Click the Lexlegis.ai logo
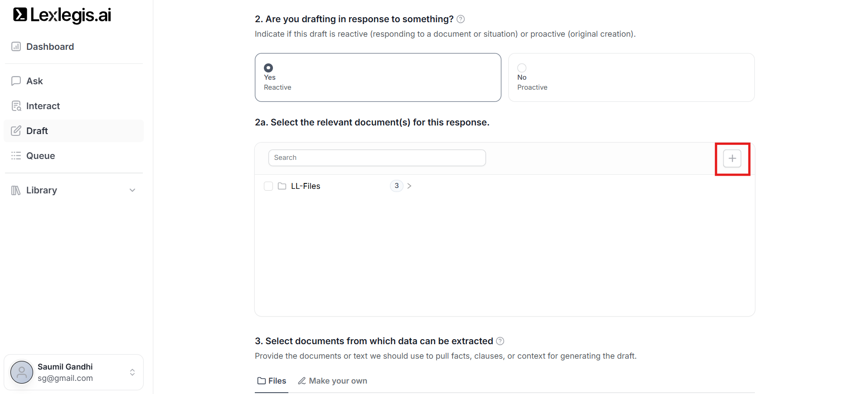Image resolution: width=851 pixels, height=394 pixels. pyautogui.click(x=62, y=15)
